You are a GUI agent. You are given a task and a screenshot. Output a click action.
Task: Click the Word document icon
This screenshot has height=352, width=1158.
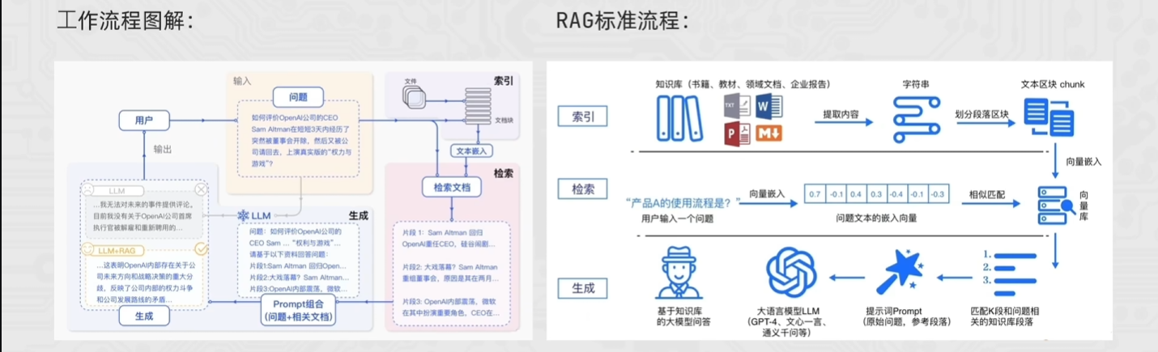768,106
